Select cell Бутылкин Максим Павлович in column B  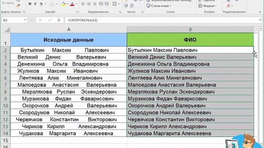click(190, 50)
